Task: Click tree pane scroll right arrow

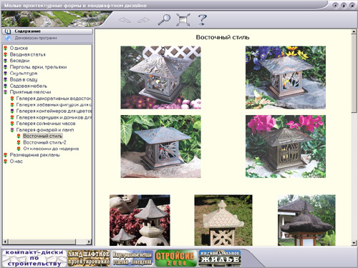Action: [x=89, y=242]
